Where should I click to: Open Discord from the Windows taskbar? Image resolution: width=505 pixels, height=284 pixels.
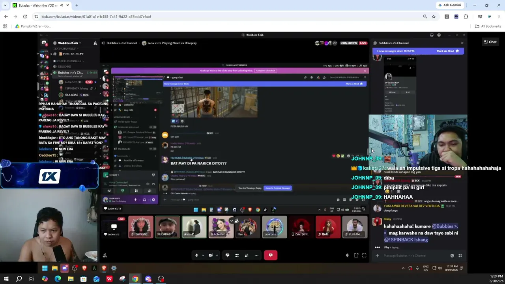(148, 279)
